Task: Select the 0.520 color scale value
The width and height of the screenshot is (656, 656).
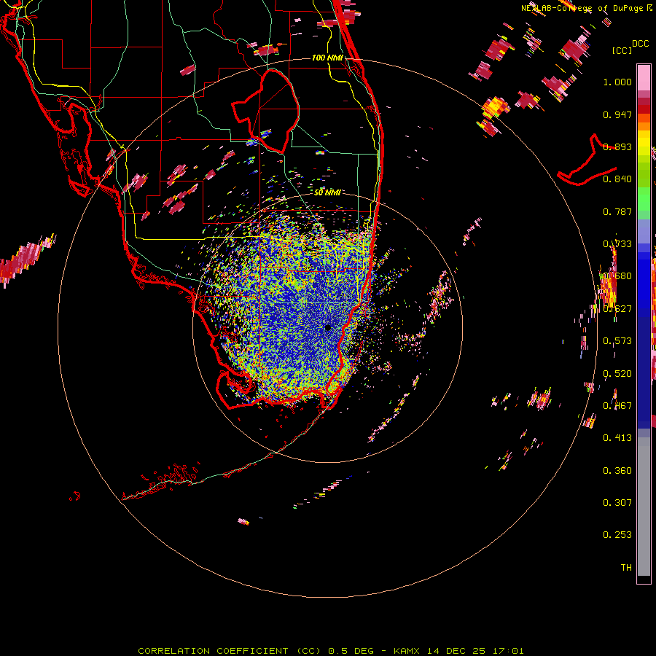Action: tap(617, 374)
